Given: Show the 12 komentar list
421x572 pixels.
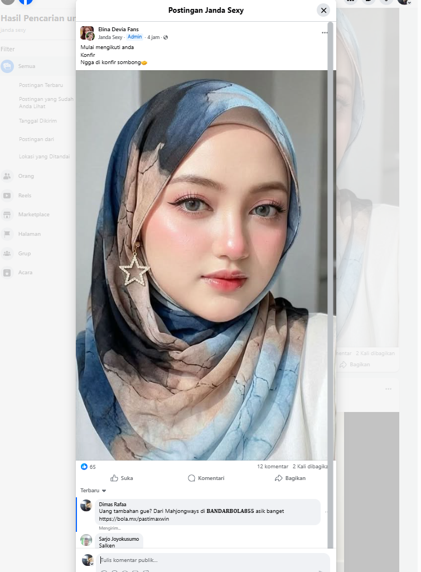Looking at the screenshot, I should pos(273,467).
